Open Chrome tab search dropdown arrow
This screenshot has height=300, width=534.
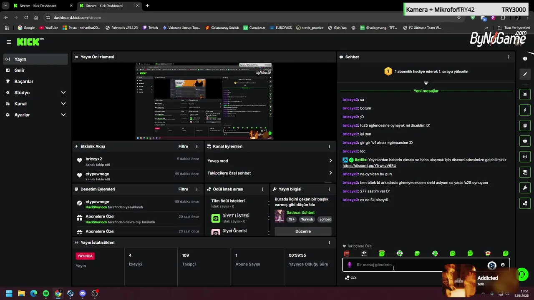(5, 6)
